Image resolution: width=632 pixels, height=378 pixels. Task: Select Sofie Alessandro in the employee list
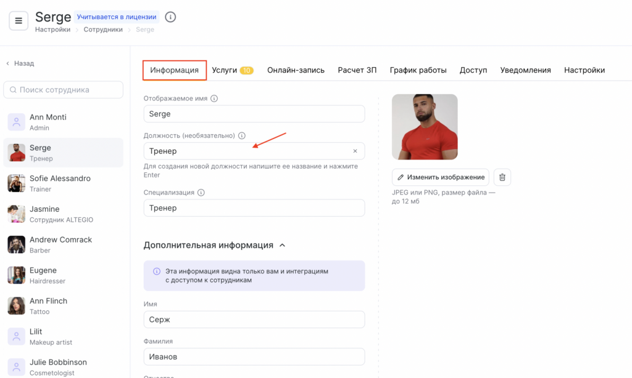click(60, 183)
